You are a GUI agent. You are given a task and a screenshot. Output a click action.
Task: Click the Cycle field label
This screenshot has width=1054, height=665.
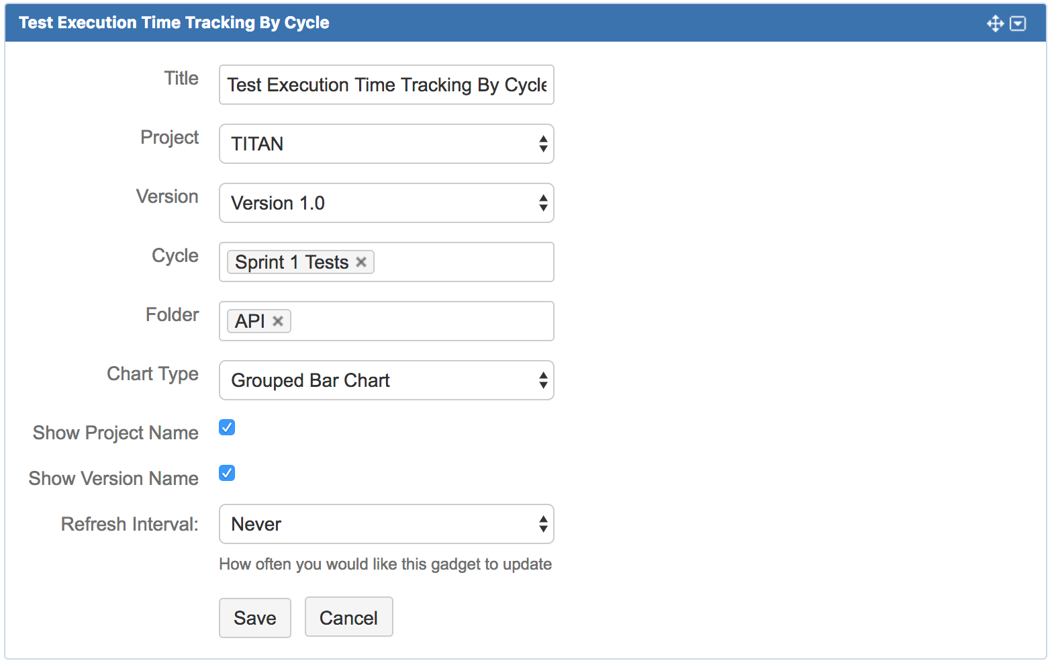coord(175,256)
